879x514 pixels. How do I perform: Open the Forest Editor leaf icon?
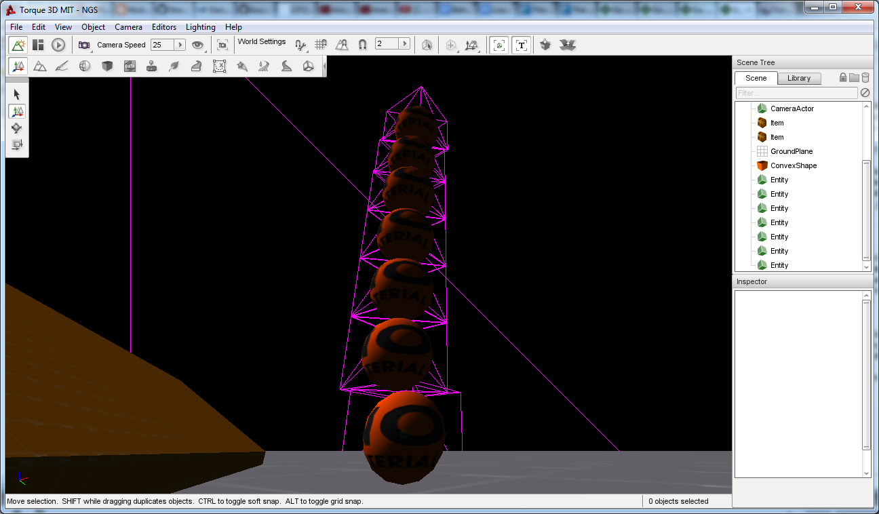tap(174, 66)
